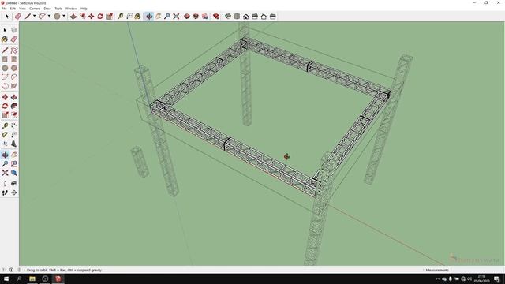The height and width of the screenshot is (284, 505).
Task: Select Pan tool in left palette
Action: pos(14,155)
